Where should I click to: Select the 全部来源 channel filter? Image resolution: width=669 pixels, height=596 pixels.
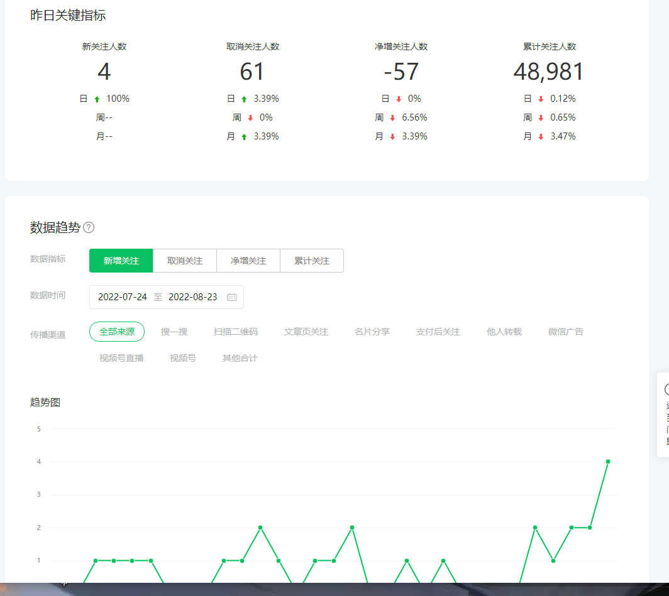tap(117, 332)
